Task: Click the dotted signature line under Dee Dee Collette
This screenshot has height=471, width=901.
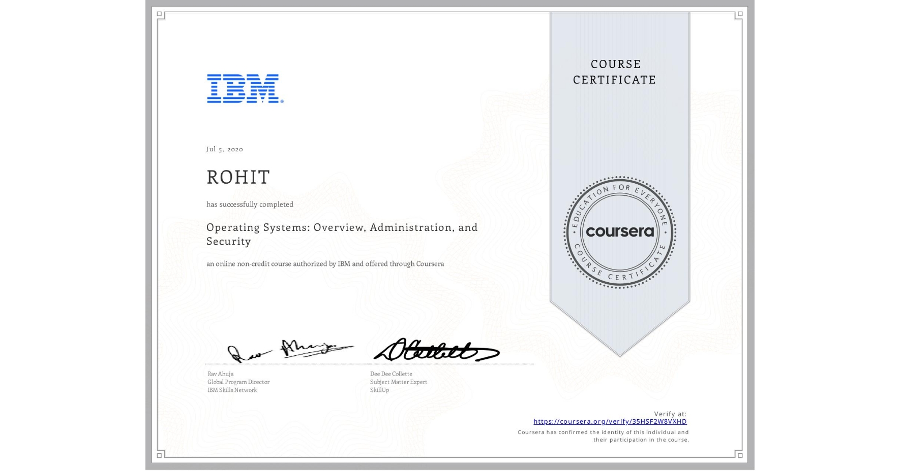Action: point(450,363)
